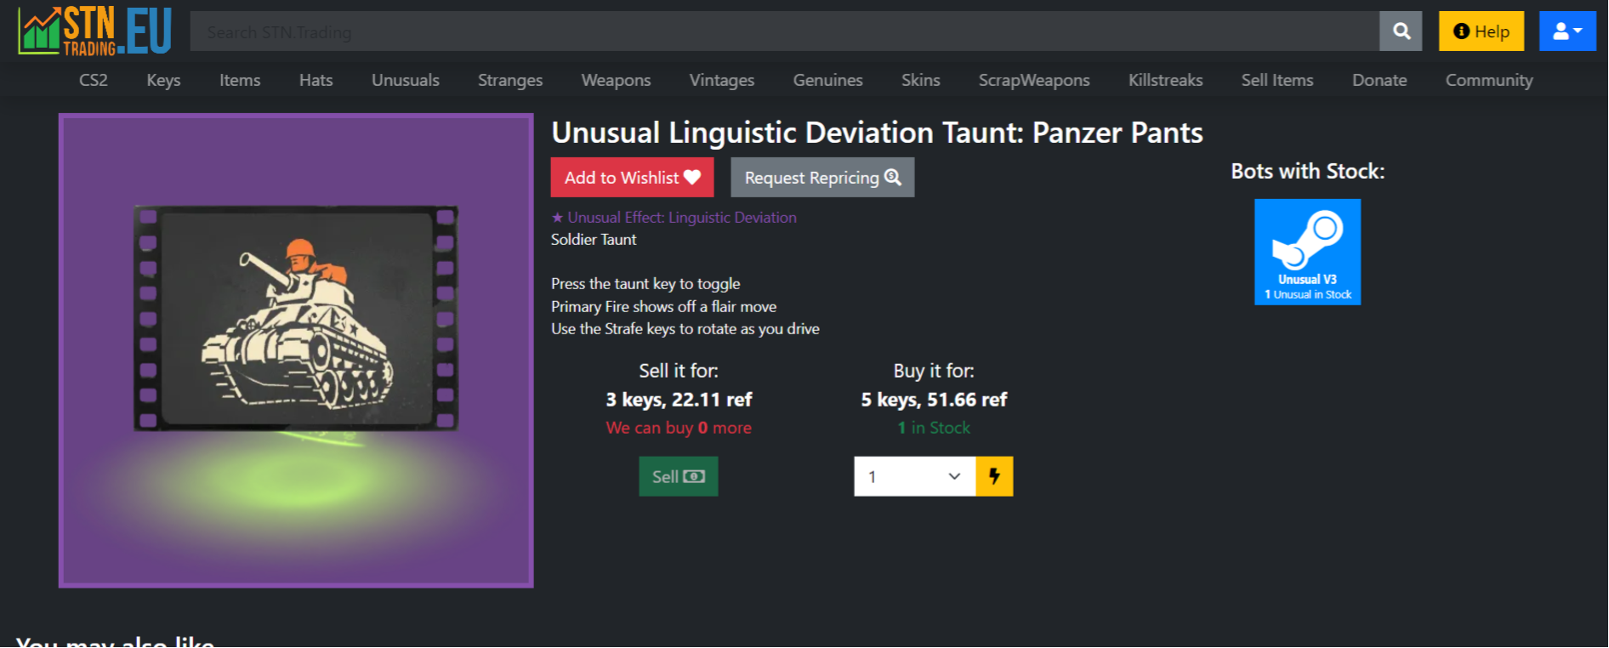This screenshot has height=648, width=1609.
Task: Open the Community menu
Action: coord(1489,80)
